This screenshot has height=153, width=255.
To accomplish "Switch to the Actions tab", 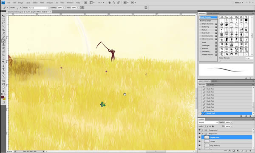I will tap(211, 85).
